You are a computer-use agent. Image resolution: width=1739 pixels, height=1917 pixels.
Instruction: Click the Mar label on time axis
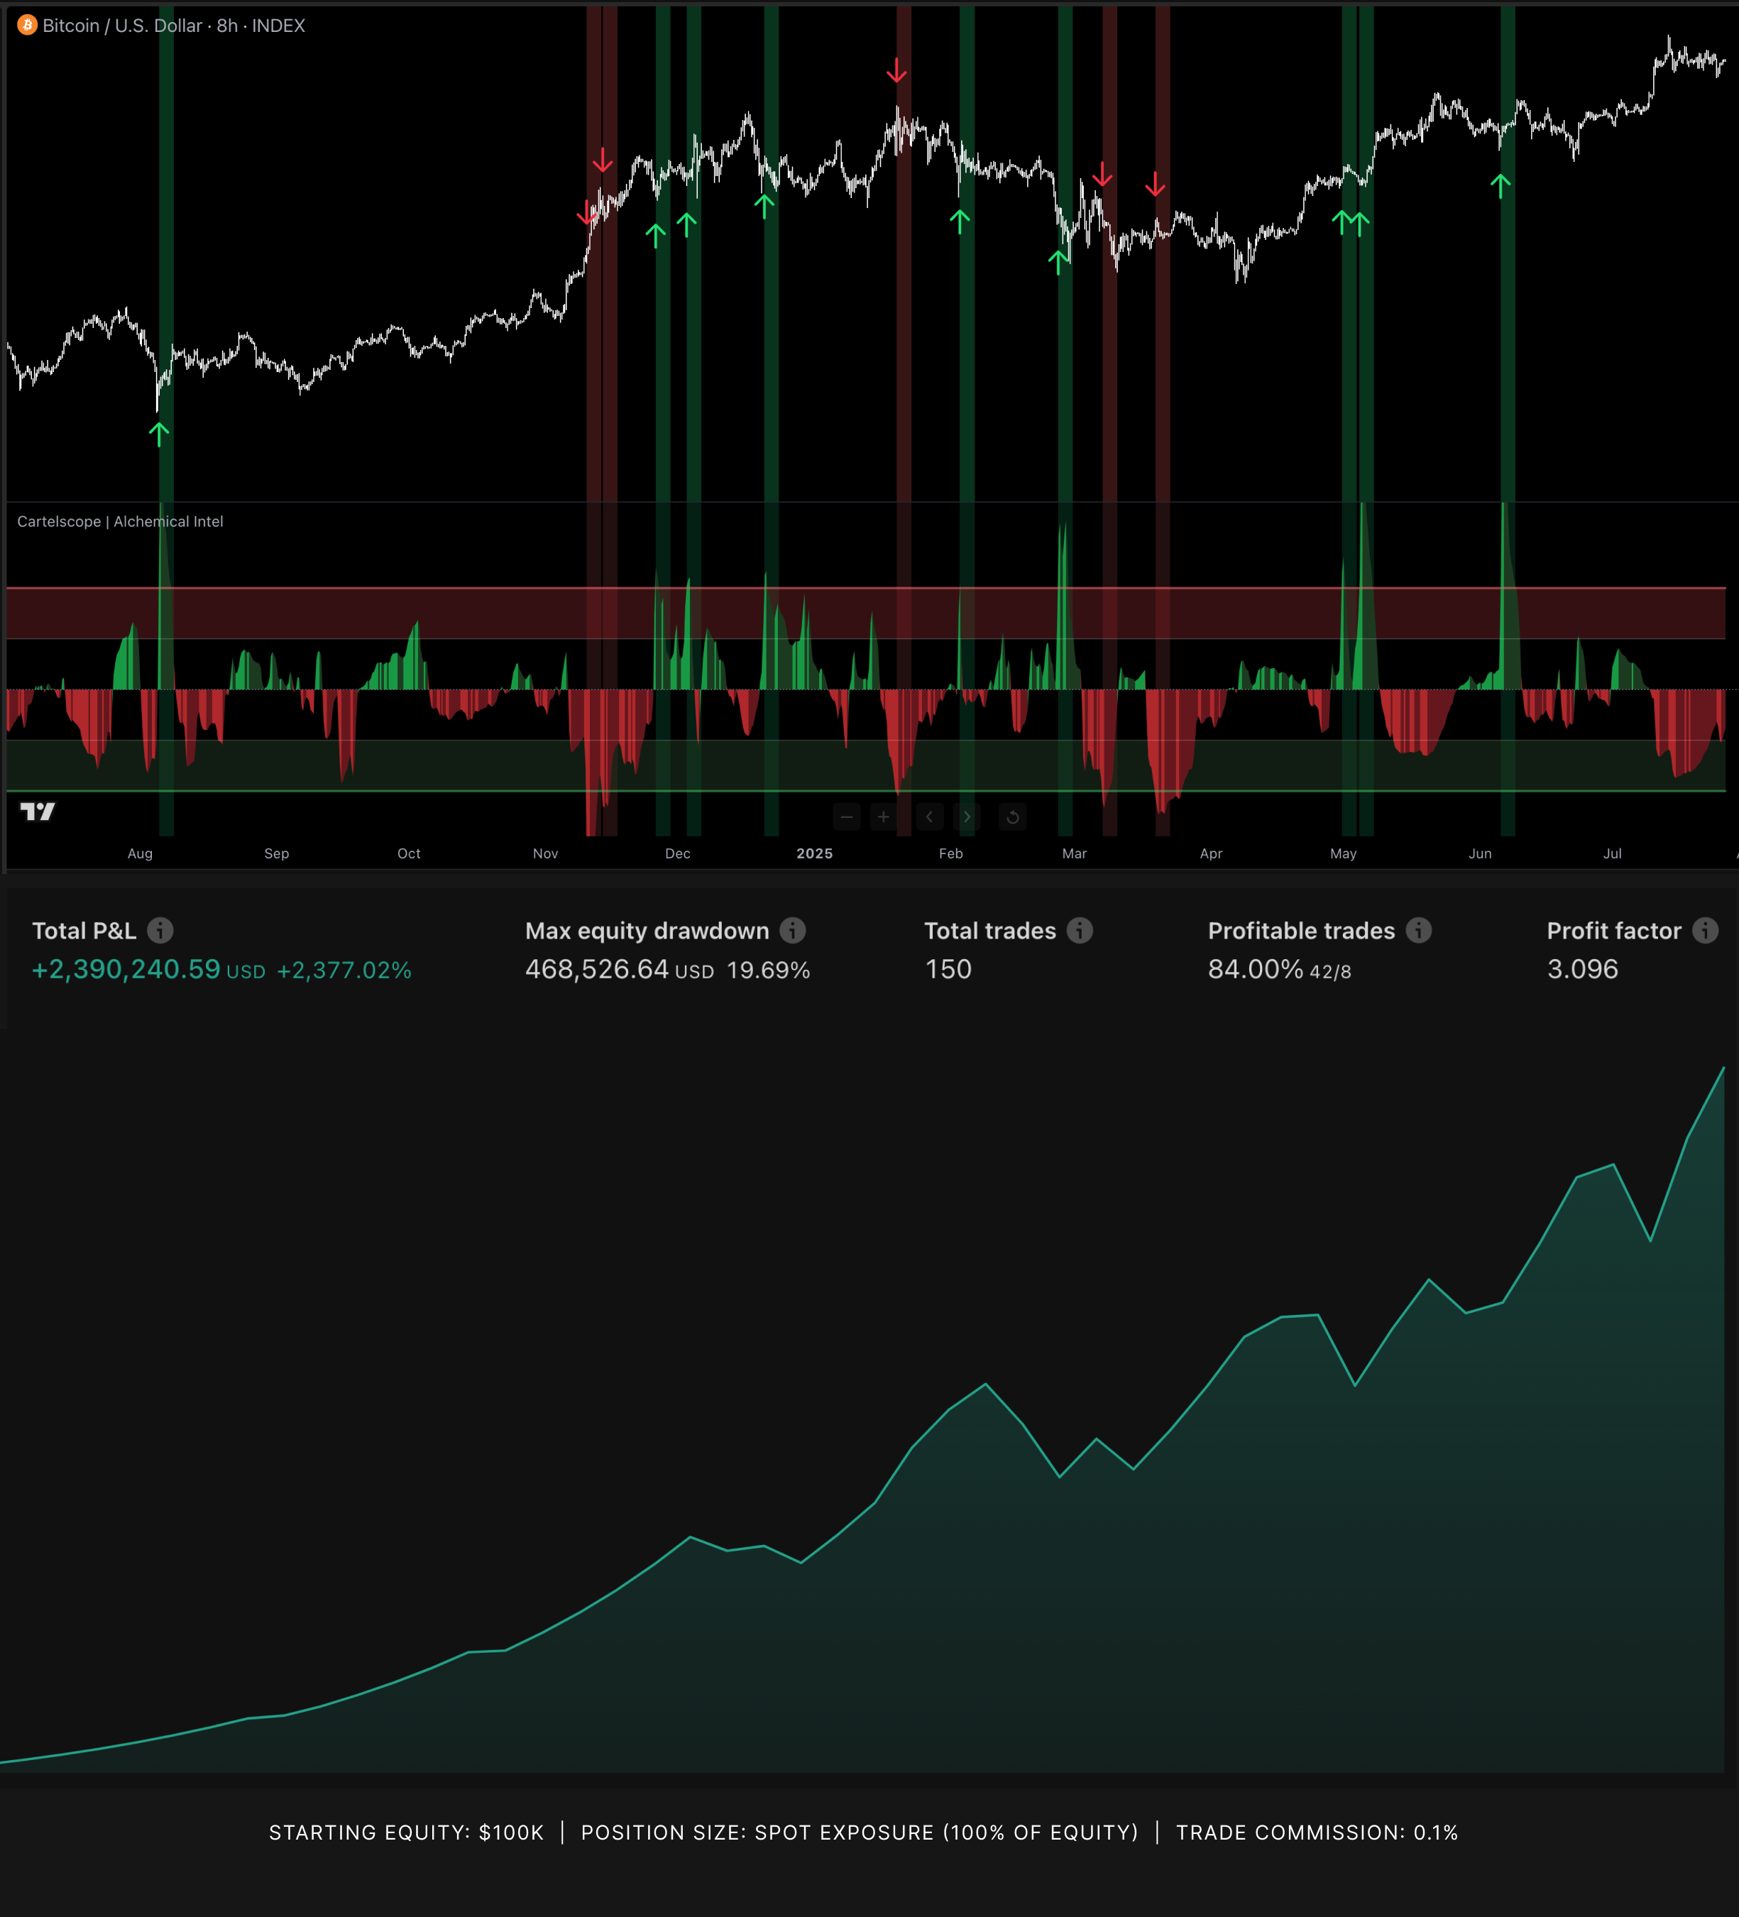tap(1075, 854)
